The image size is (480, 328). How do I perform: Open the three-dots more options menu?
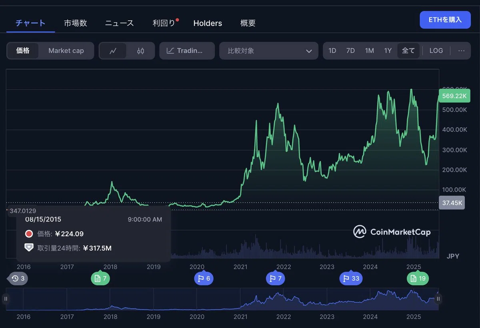coord(461,51)
